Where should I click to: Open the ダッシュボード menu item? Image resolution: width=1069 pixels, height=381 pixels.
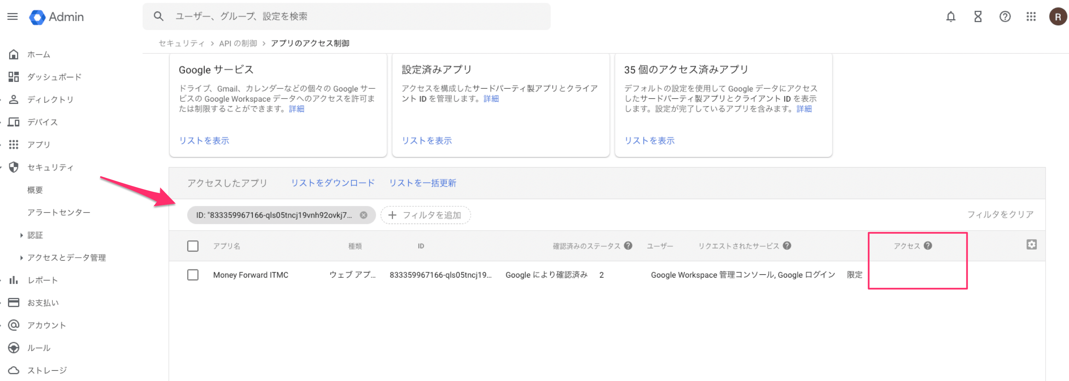(x=54, y=77)
